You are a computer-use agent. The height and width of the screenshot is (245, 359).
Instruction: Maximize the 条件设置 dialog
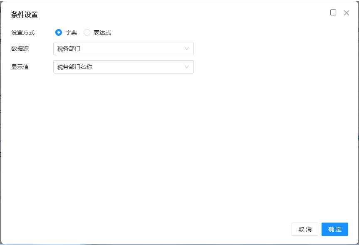(333, 12)
